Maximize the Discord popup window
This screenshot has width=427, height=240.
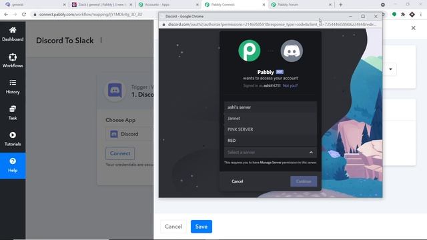coord(363,16)
